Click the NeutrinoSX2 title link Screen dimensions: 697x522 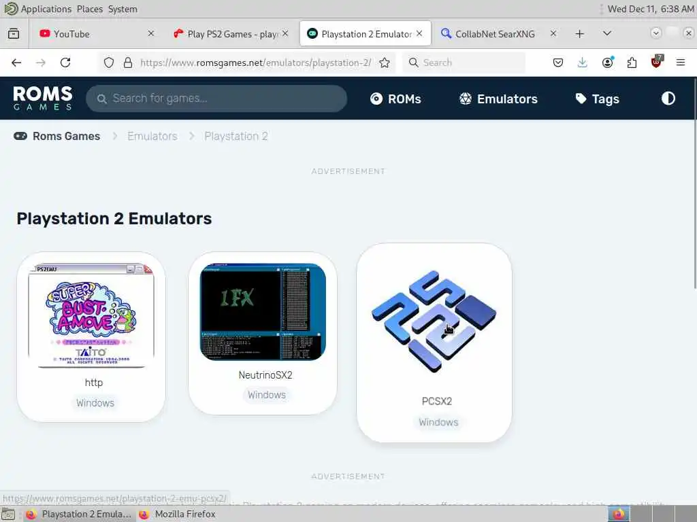click(x=265, y=375)
